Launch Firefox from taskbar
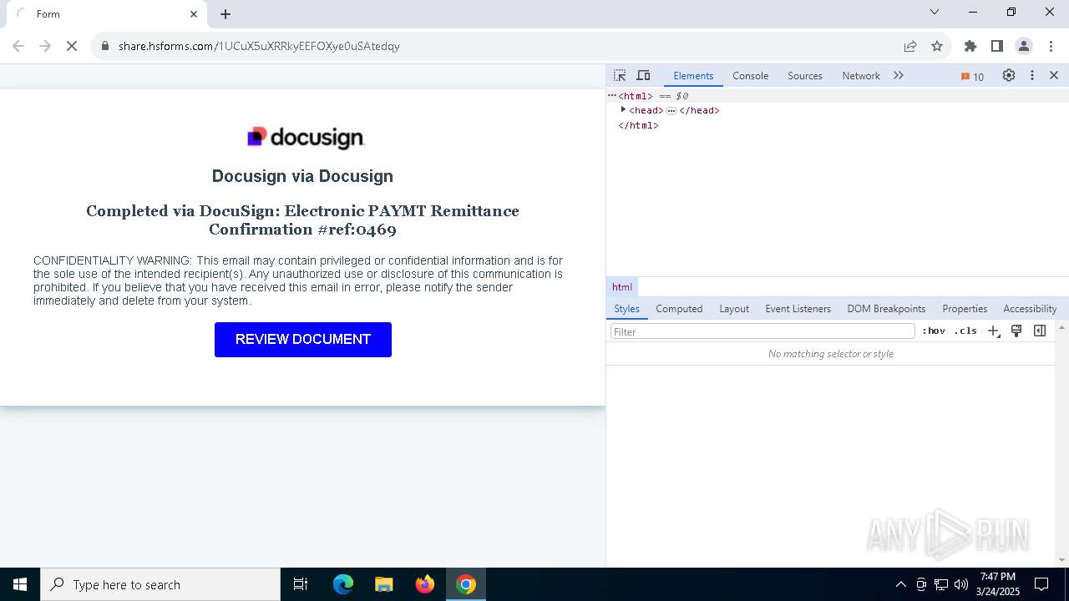 tap(425, 584)
